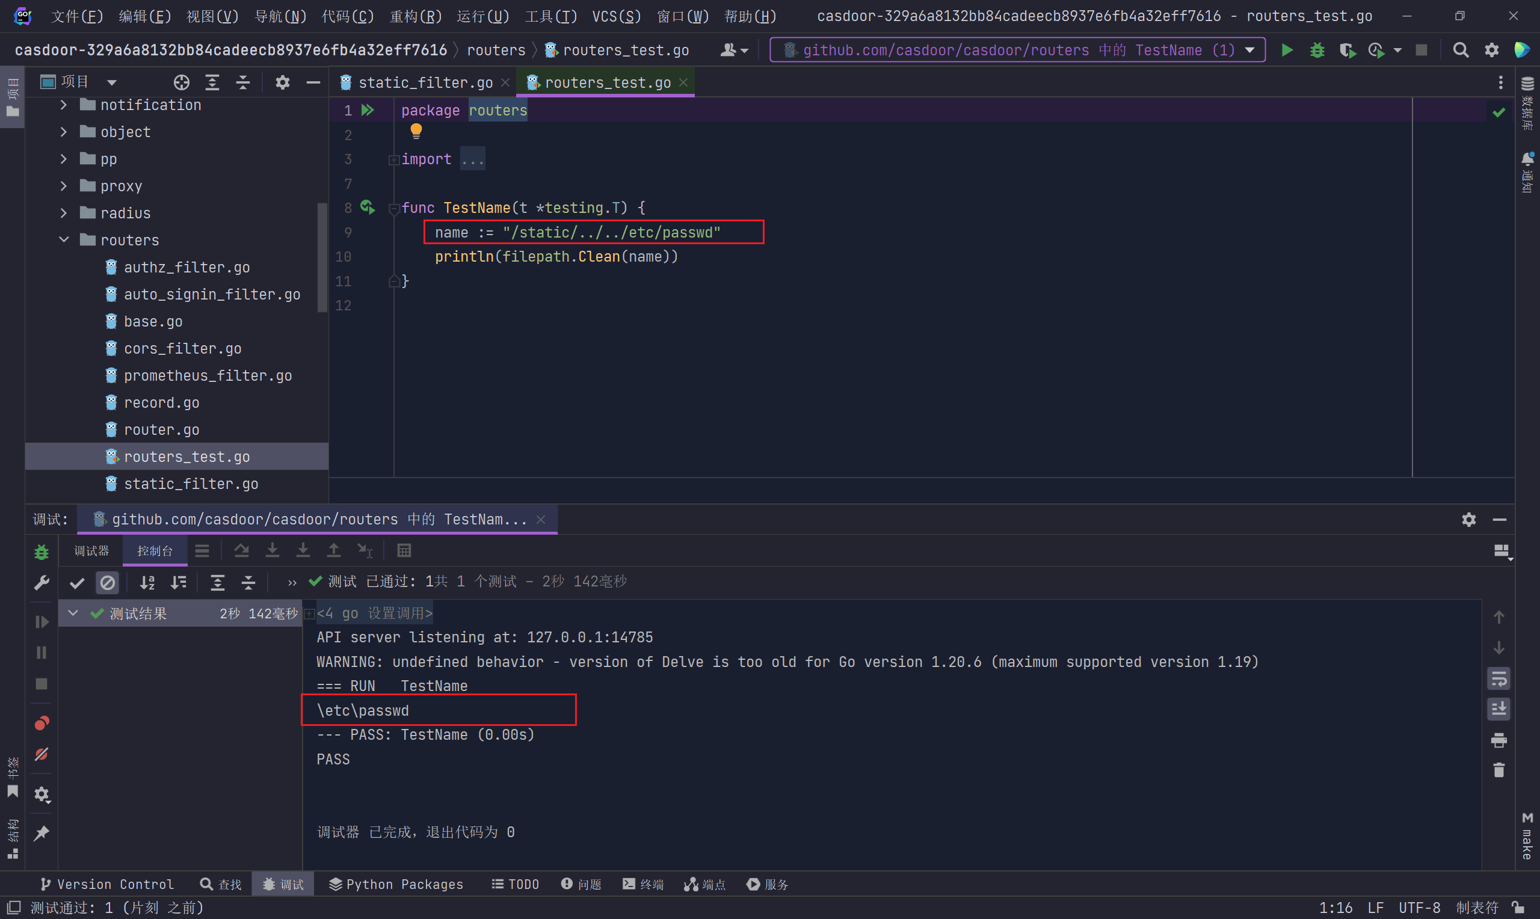Clear console with the trash can icon
The height and width of the screenshot is (919, 1540).
[x=1498, y=770]
